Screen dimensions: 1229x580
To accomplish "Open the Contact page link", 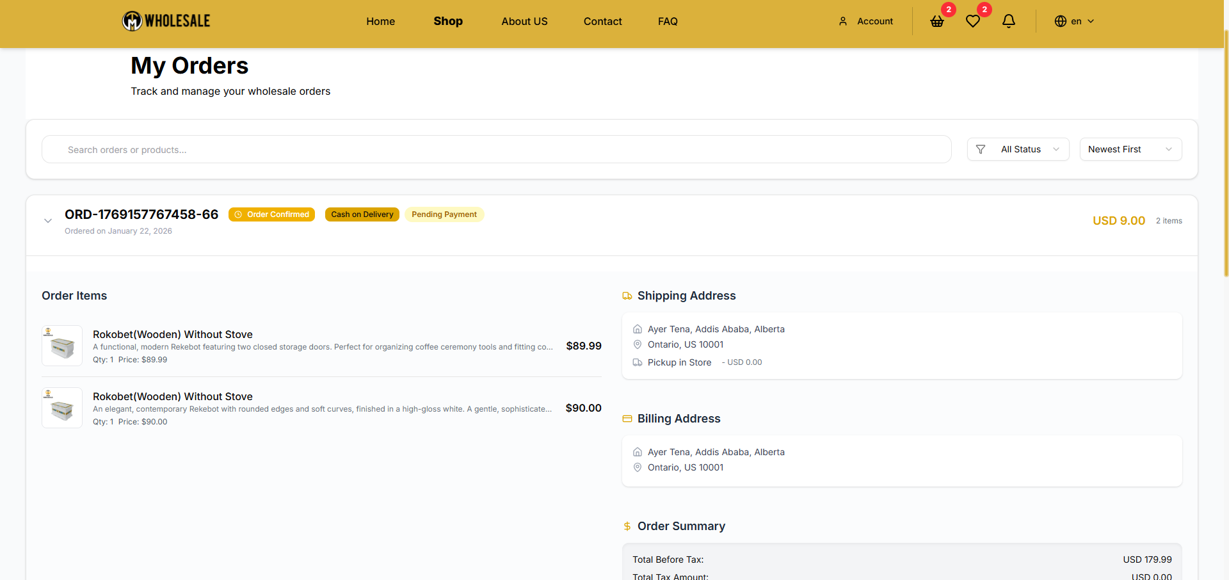I will (602, 21).
